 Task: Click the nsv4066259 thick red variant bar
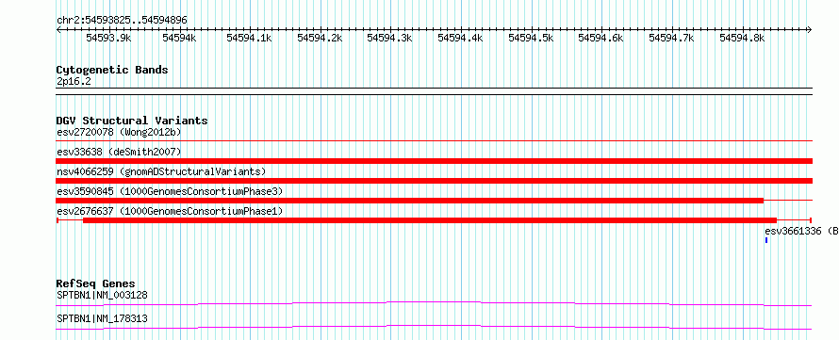434,181
